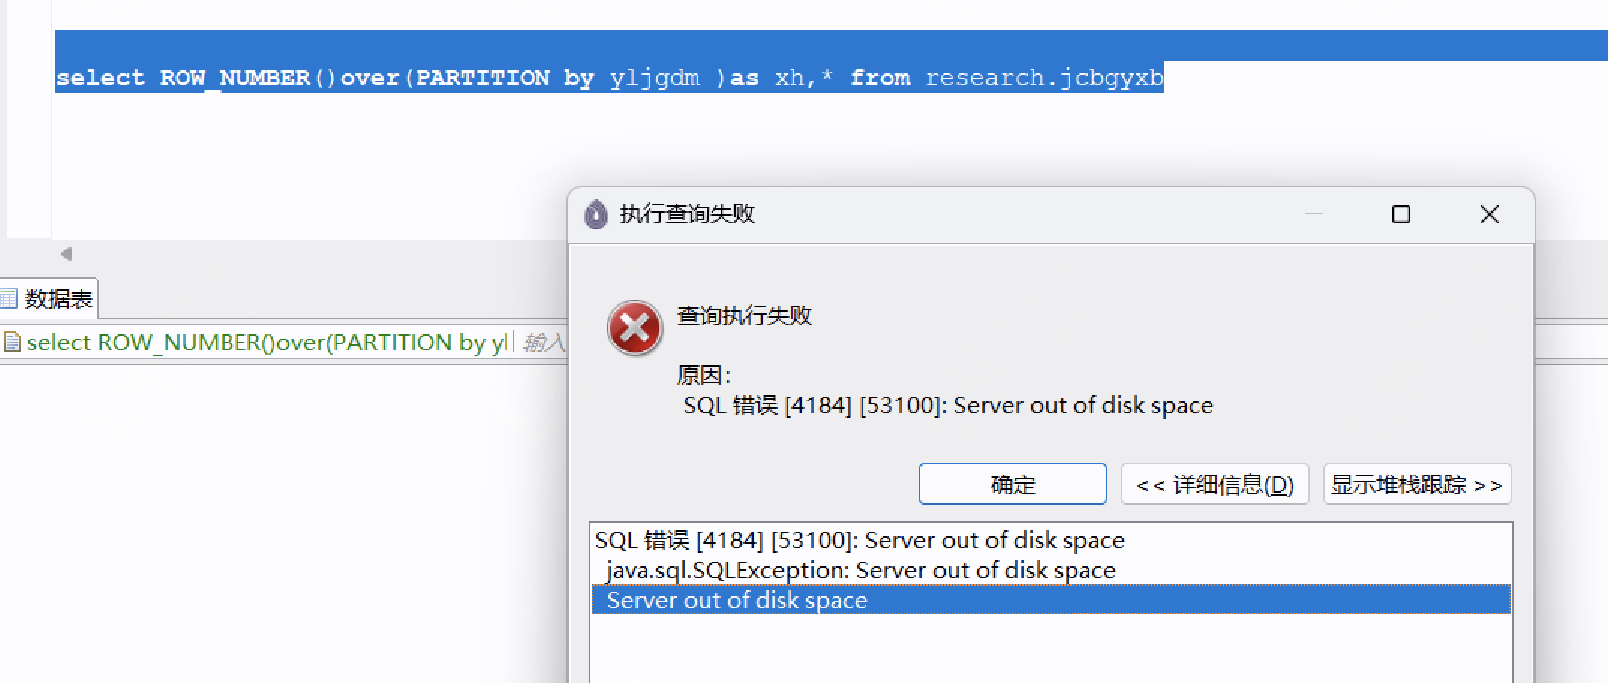1608x683 pixels.
Task: Focus the 输入 filter input field
Action: [543, 342]
